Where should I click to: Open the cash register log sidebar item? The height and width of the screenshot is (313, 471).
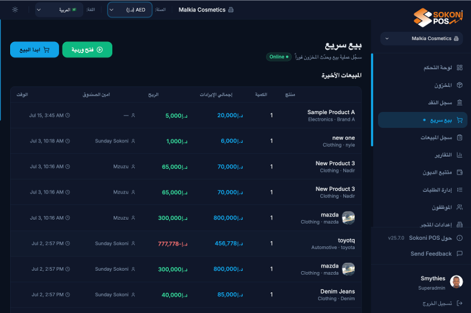[422, 103]
